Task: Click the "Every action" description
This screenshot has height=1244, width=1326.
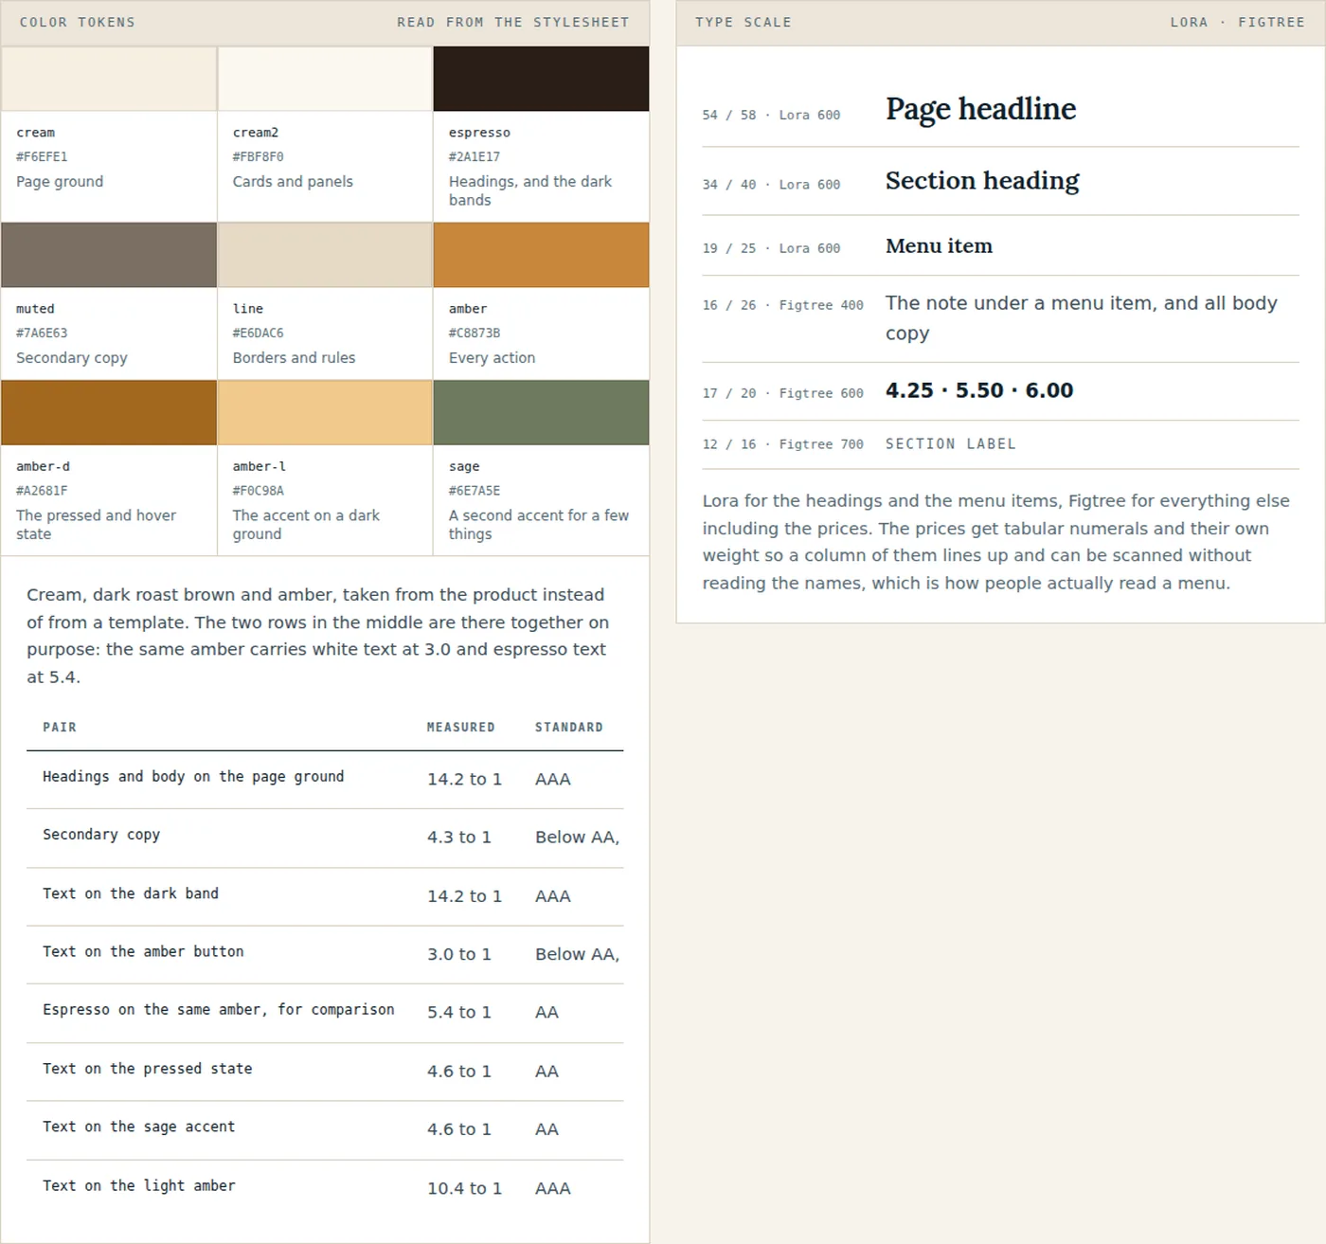Action: (492, 358)
